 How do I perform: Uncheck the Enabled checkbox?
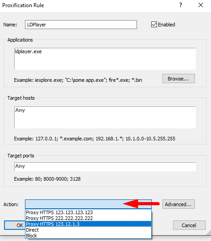coord(154,25)
